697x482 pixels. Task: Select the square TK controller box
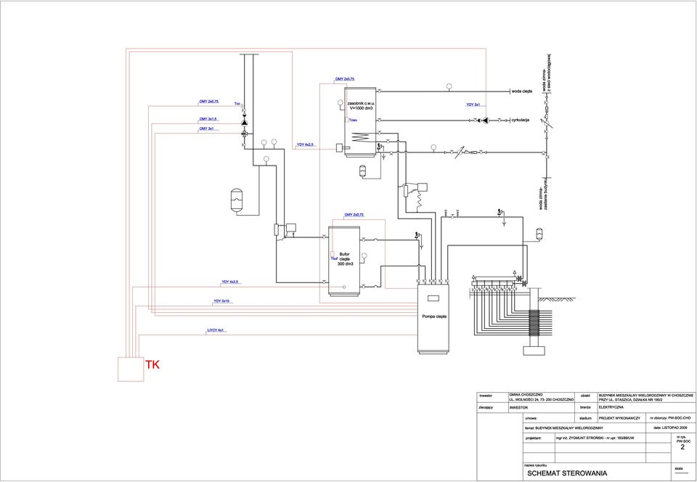point(131,369)
